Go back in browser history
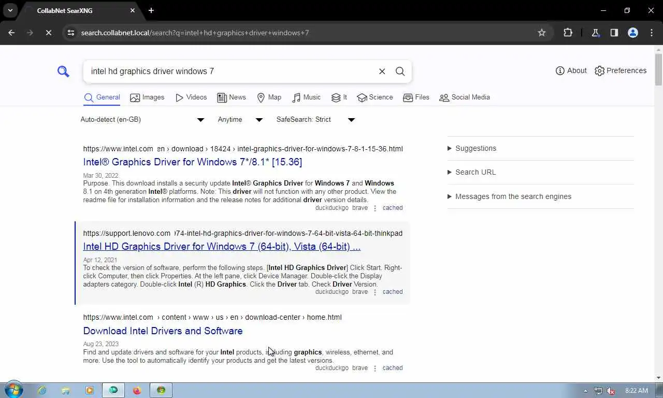Screen dimensions: 663x398 click(x=11, y=33)
